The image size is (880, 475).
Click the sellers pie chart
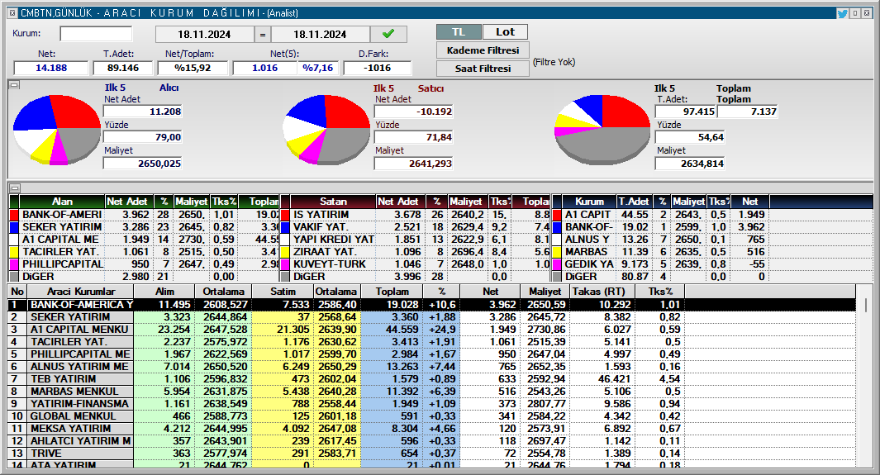click(326, 130)
